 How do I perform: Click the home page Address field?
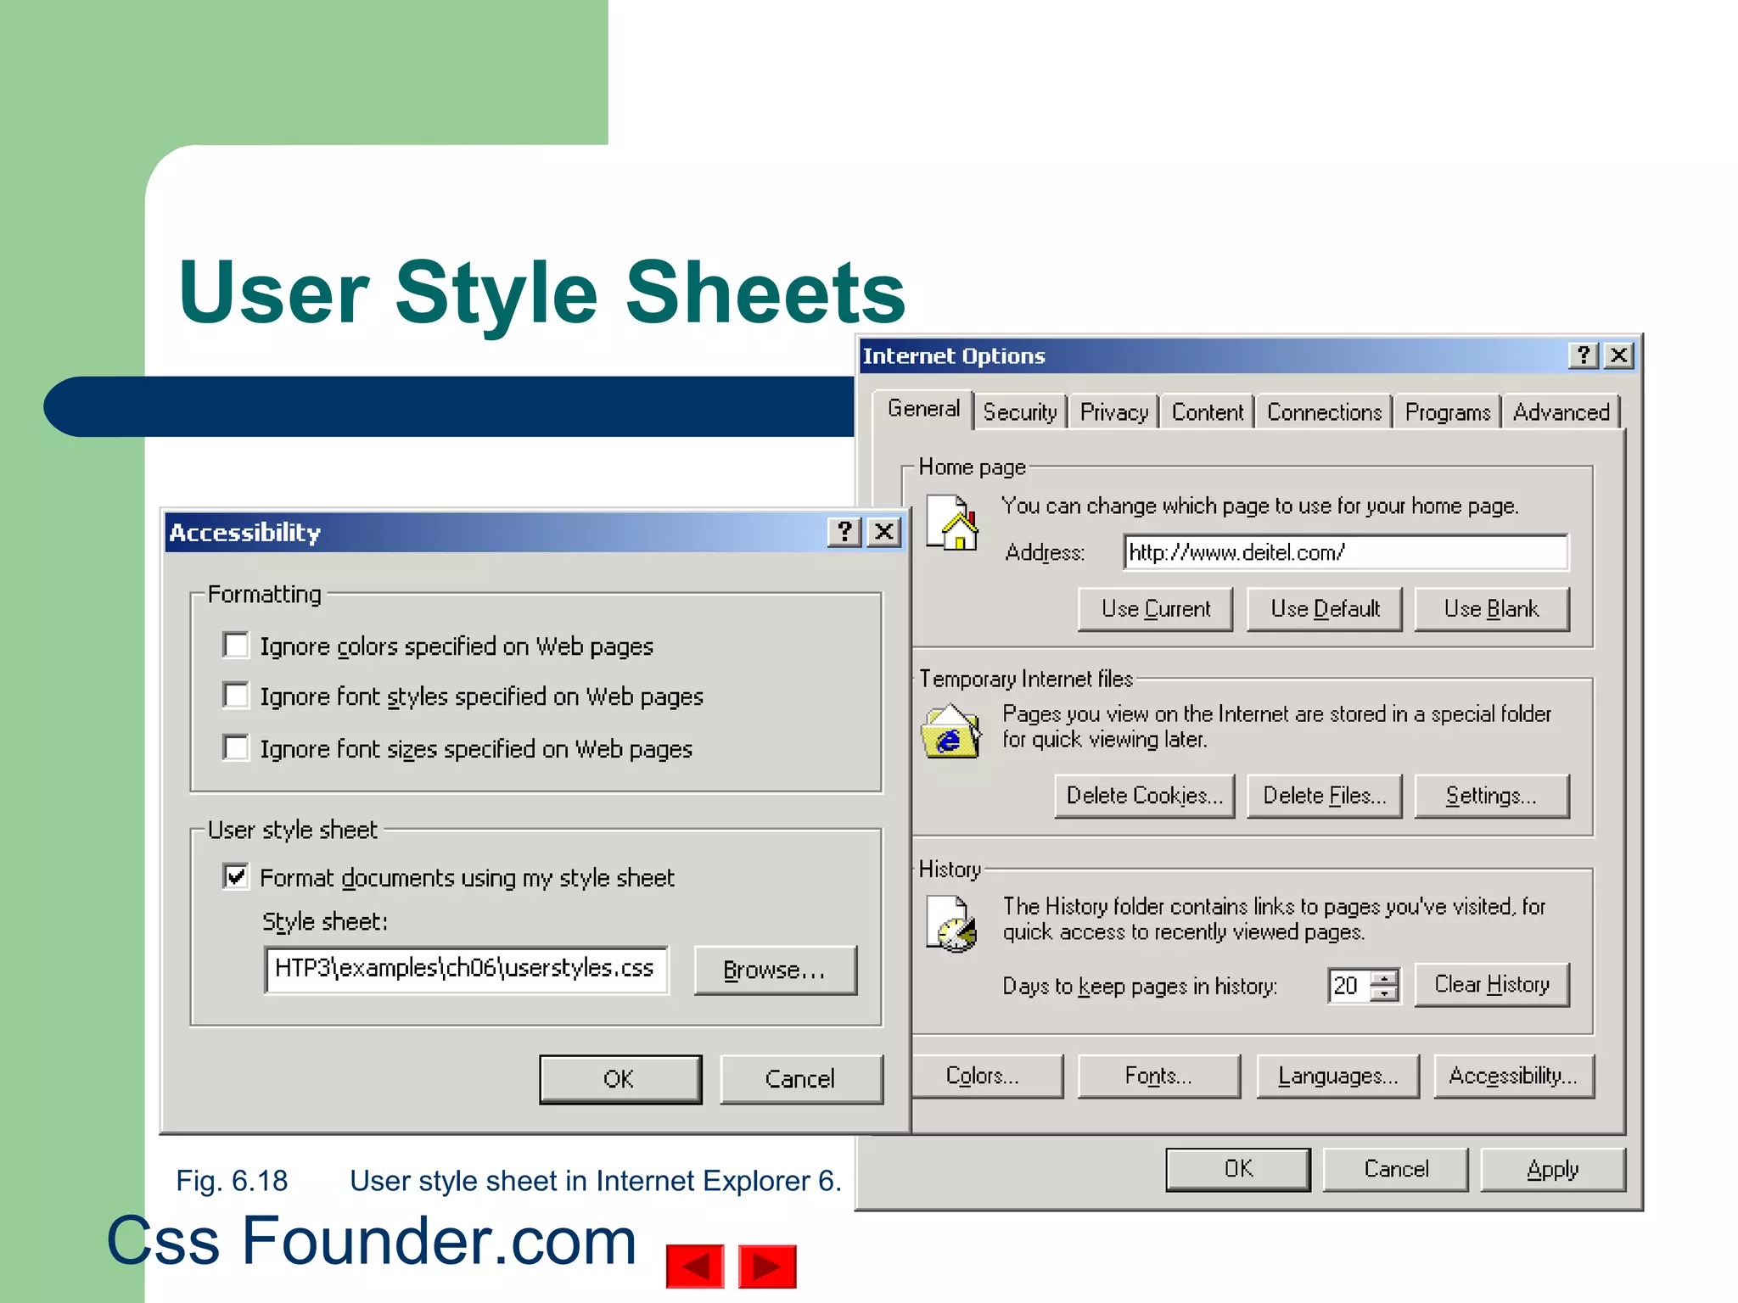tap(1346, 552)
